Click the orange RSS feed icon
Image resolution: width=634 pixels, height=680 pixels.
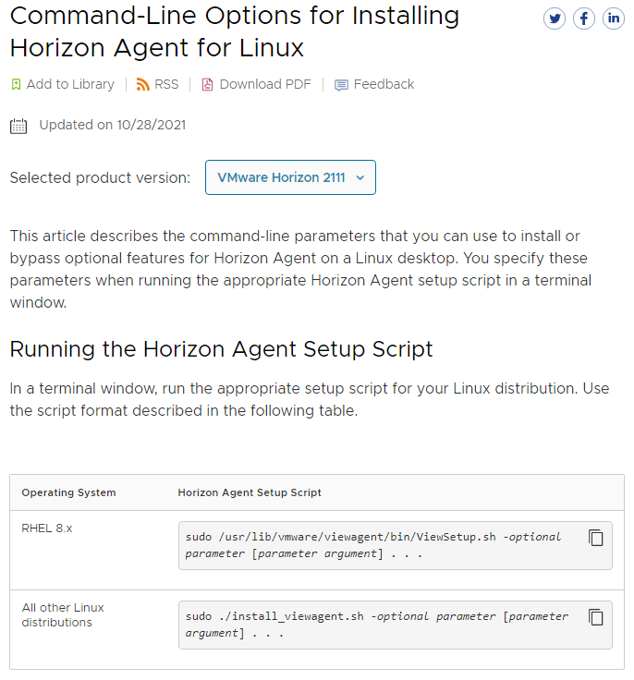(x=142, y=84)
